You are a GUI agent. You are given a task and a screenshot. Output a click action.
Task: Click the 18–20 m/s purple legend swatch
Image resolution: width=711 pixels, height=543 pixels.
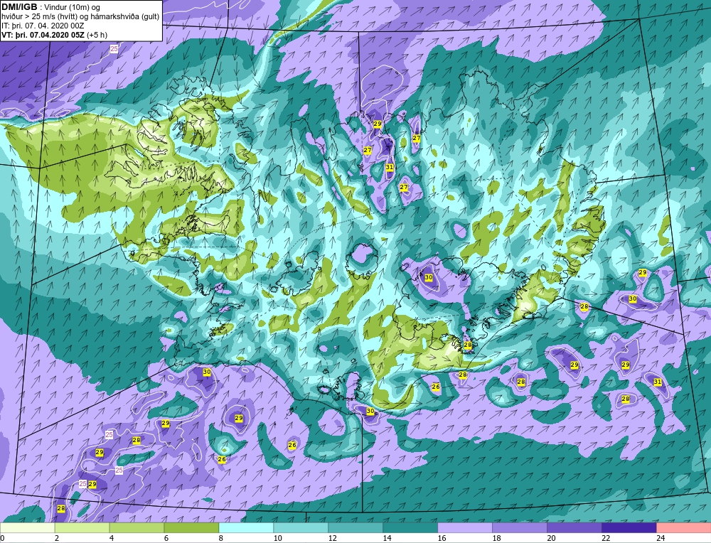pyautogui.click(x=520, y=528)
